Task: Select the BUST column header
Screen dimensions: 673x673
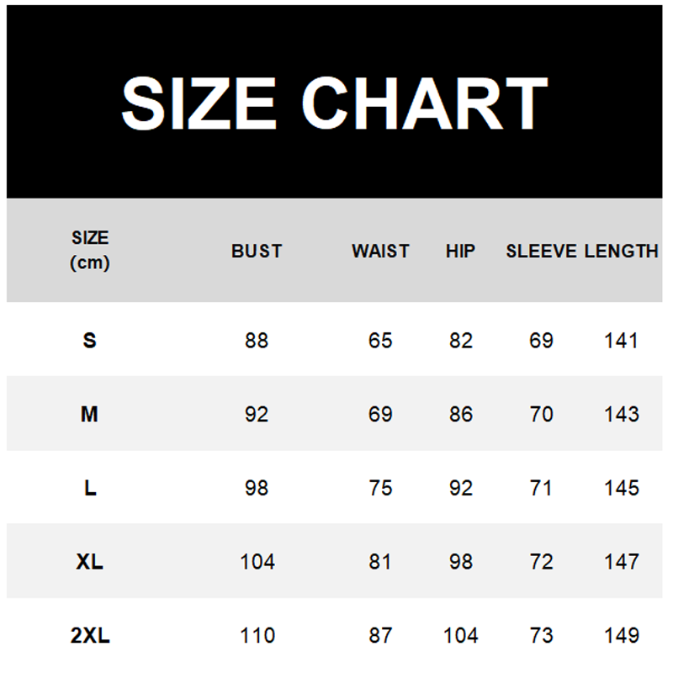Action: click(x=257, y=251)
